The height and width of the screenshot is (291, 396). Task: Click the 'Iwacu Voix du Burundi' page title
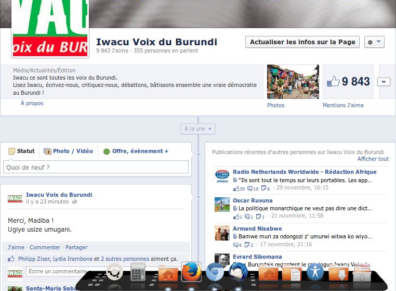coord(156,42)
